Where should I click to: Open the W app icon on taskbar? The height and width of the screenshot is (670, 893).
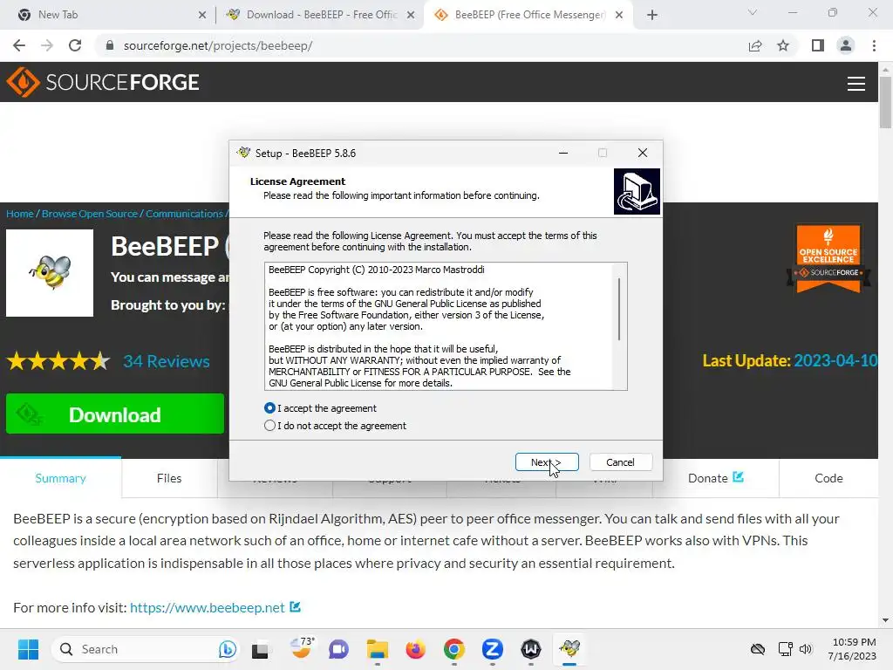[x=531, y=649]
